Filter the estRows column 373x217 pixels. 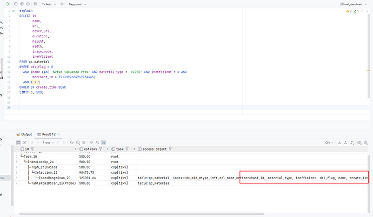101,149
